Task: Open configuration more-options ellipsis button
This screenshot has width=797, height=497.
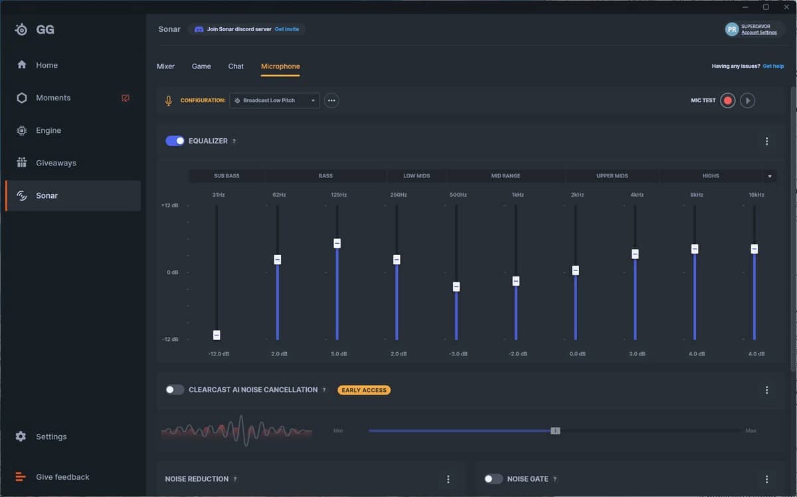Action: (x=331, y=100)
